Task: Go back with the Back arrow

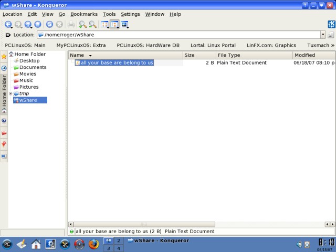Action: point(8,24)
